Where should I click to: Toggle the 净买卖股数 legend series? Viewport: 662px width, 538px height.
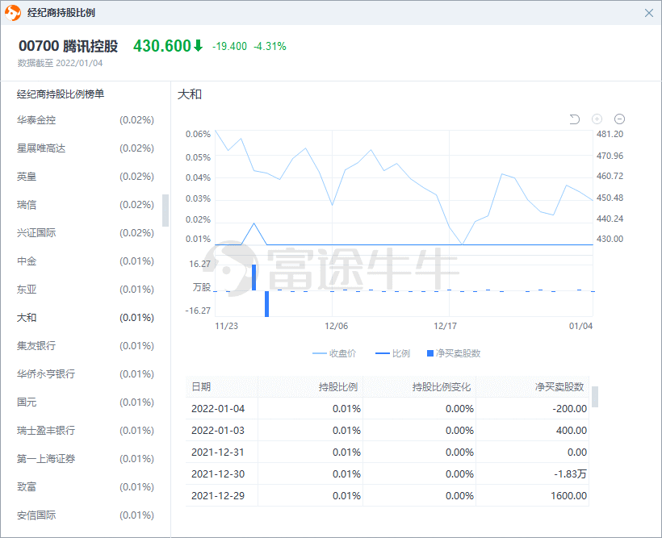pos(453,353)
